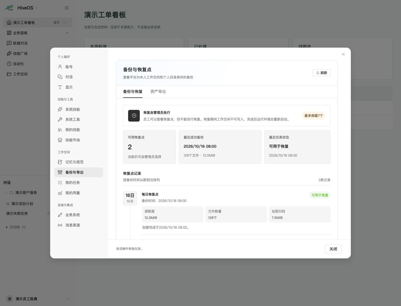Image resolution: width=401 pixels, height=306 pixels.
Task: Open 技能广场 in the main sidebar
Action: point(38,53)
